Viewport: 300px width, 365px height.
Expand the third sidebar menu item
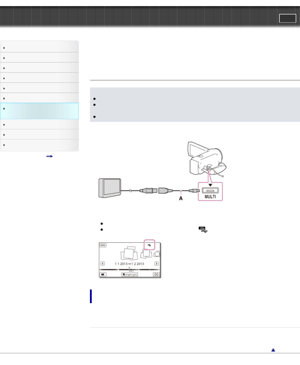(39, 68)
